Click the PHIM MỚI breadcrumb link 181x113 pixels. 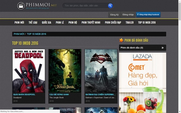[x=19, y=34]
